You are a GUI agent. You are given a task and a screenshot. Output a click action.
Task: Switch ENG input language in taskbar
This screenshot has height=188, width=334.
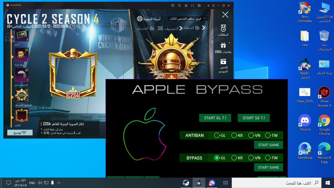32,183
